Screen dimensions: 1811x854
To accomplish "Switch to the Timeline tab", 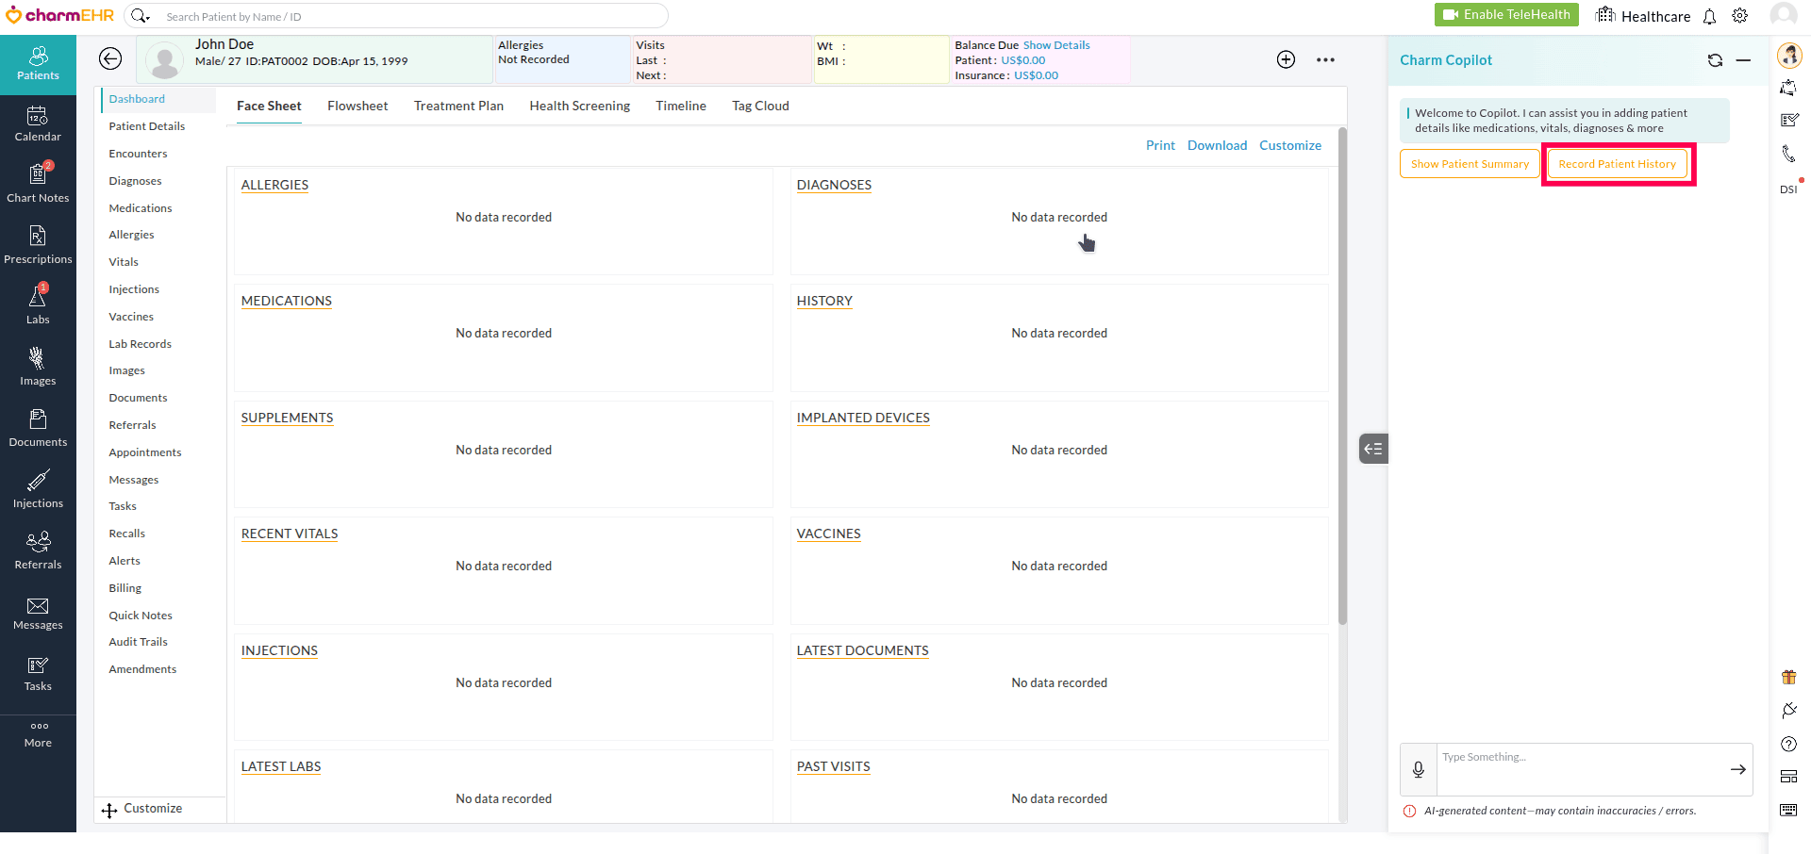I will 681,106.
